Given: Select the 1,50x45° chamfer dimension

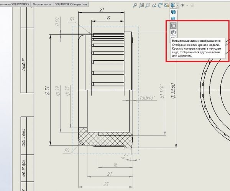Looking at the screenshot, I should click(x=148, y=98).
